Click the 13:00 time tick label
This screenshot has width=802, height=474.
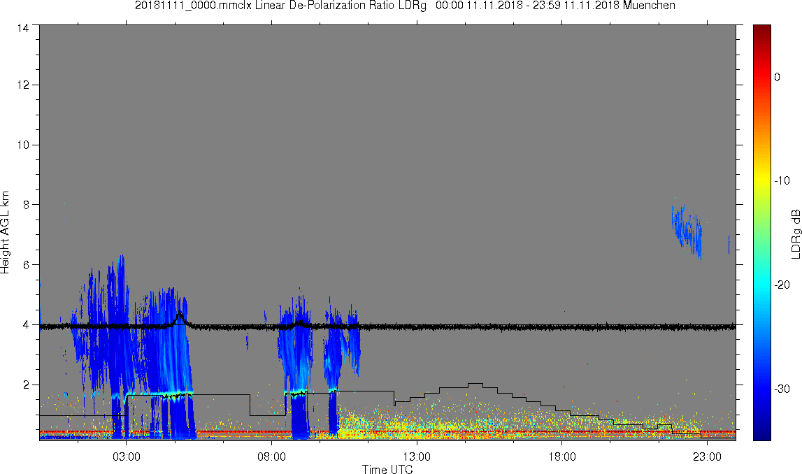pos(417,457)
